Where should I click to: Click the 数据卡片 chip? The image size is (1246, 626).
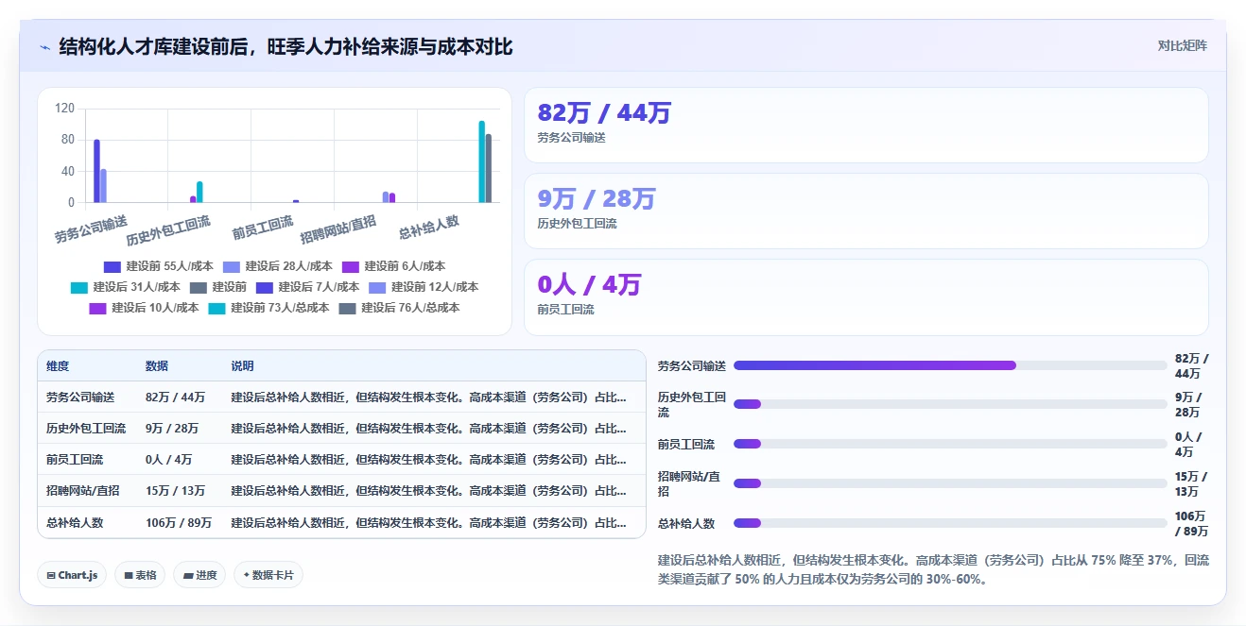click(268, 575)
